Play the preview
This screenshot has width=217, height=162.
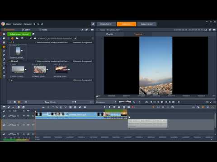click(x=162, y=102)
